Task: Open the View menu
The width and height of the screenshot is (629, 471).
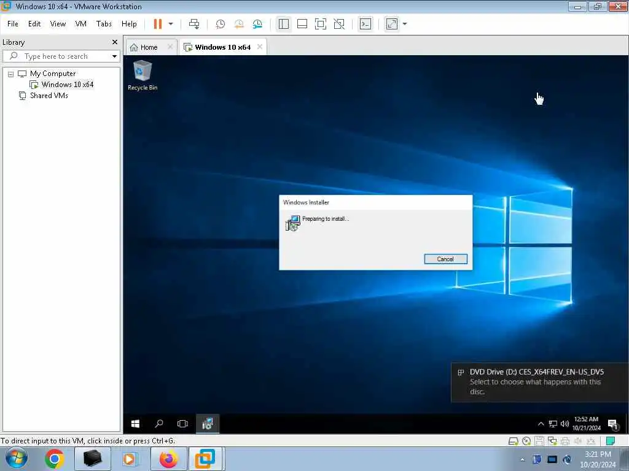Action: (58, 24)
